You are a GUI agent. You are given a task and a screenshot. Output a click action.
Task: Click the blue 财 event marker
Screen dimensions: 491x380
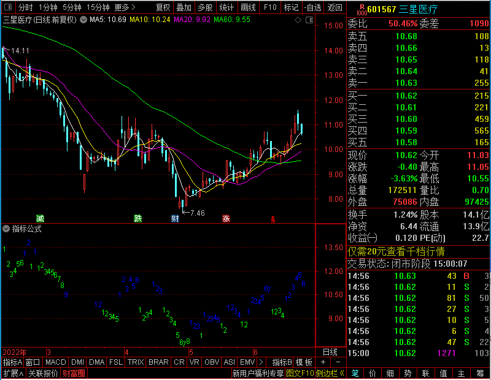point(175,218)
